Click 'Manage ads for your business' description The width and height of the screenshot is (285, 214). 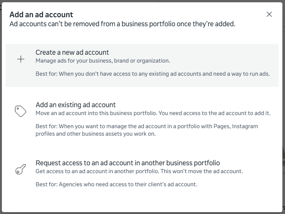[103, 61]
